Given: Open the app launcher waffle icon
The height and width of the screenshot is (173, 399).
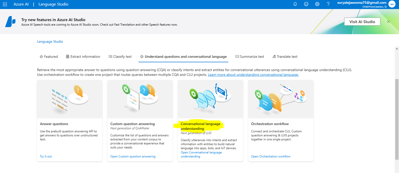Looking at the screenshot, I should [x=5, y=4].
